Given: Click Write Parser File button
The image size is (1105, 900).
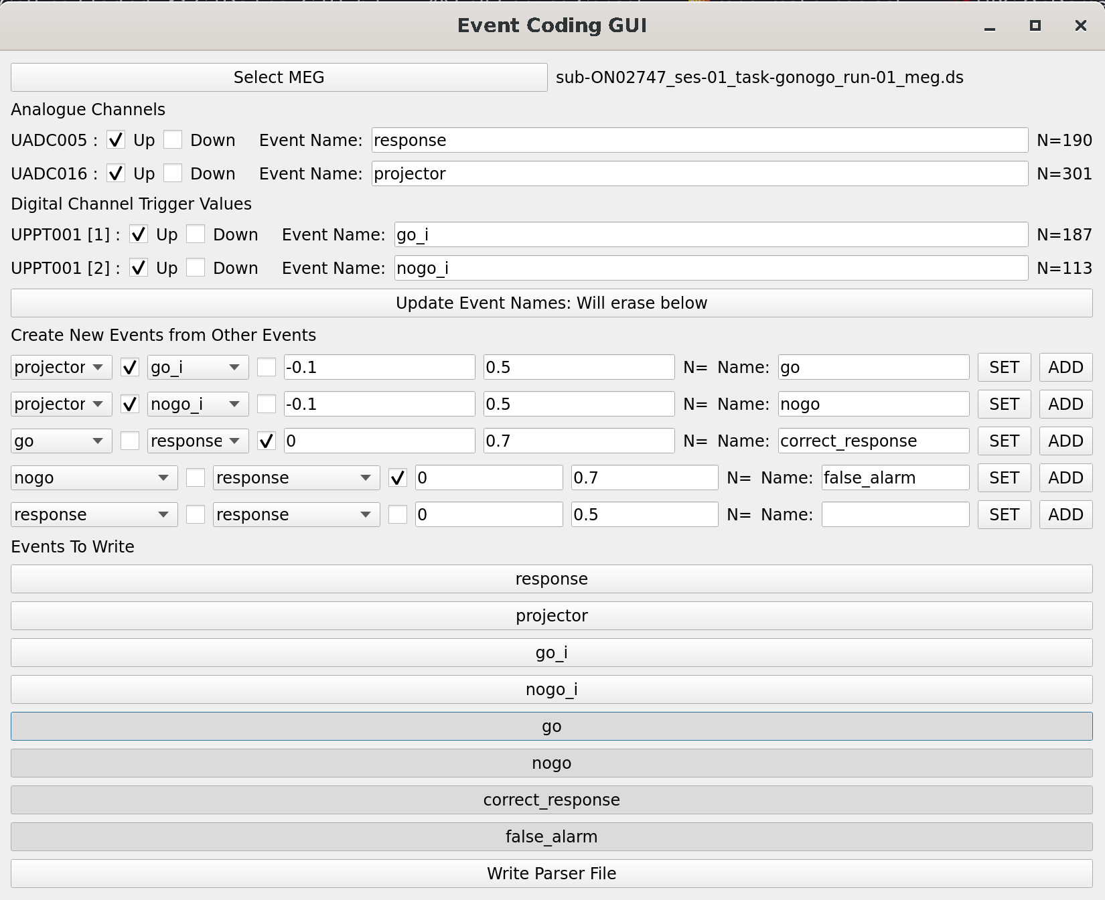Looking at the screenshot, I should click(x=551, y=873).
